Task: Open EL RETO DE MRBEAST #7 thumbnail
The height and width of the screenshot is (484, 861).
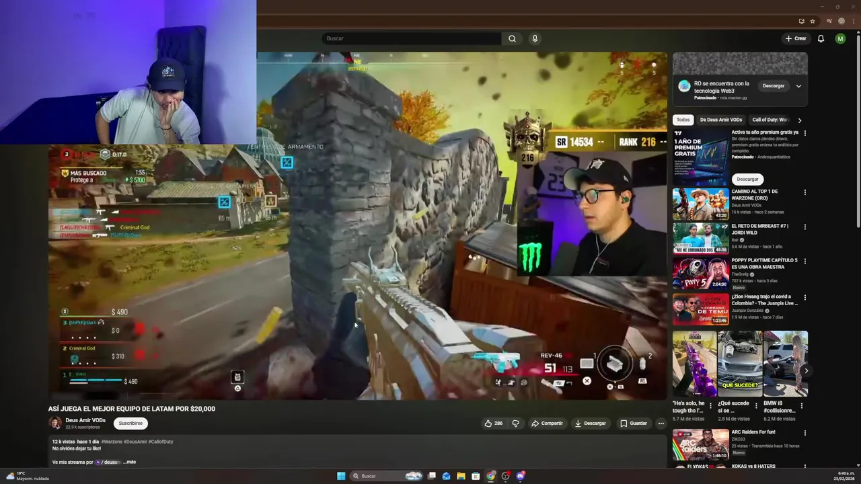Action: pyautogui.click(x=700, y=238)
